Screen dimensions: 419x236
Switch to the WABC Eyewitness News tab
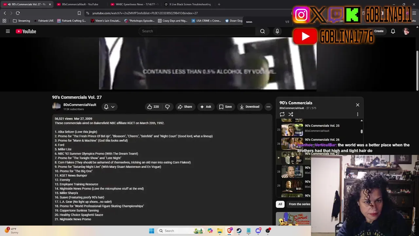(134, 4)
